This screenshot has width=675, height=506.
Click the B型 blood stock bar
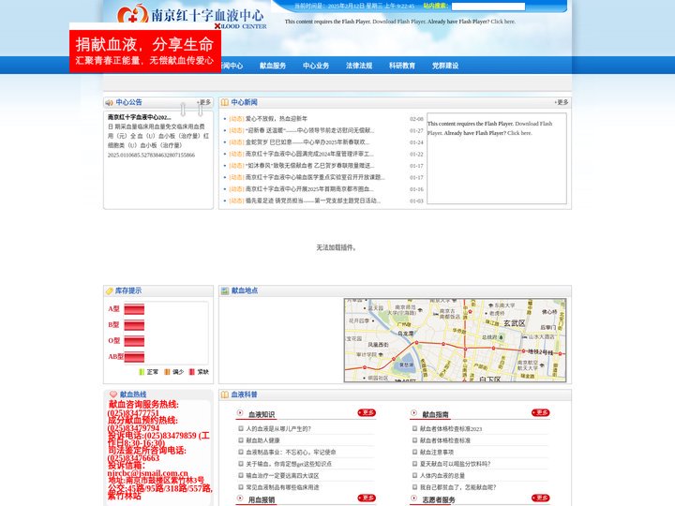[134, 325]
